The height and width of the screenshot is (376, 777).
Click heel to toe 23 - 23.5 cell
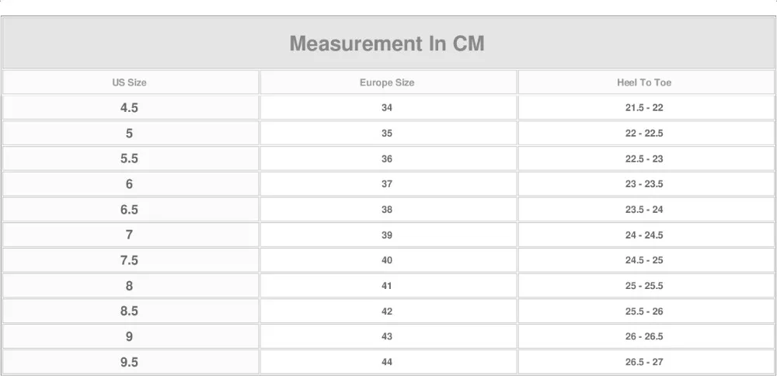[644, 184]
